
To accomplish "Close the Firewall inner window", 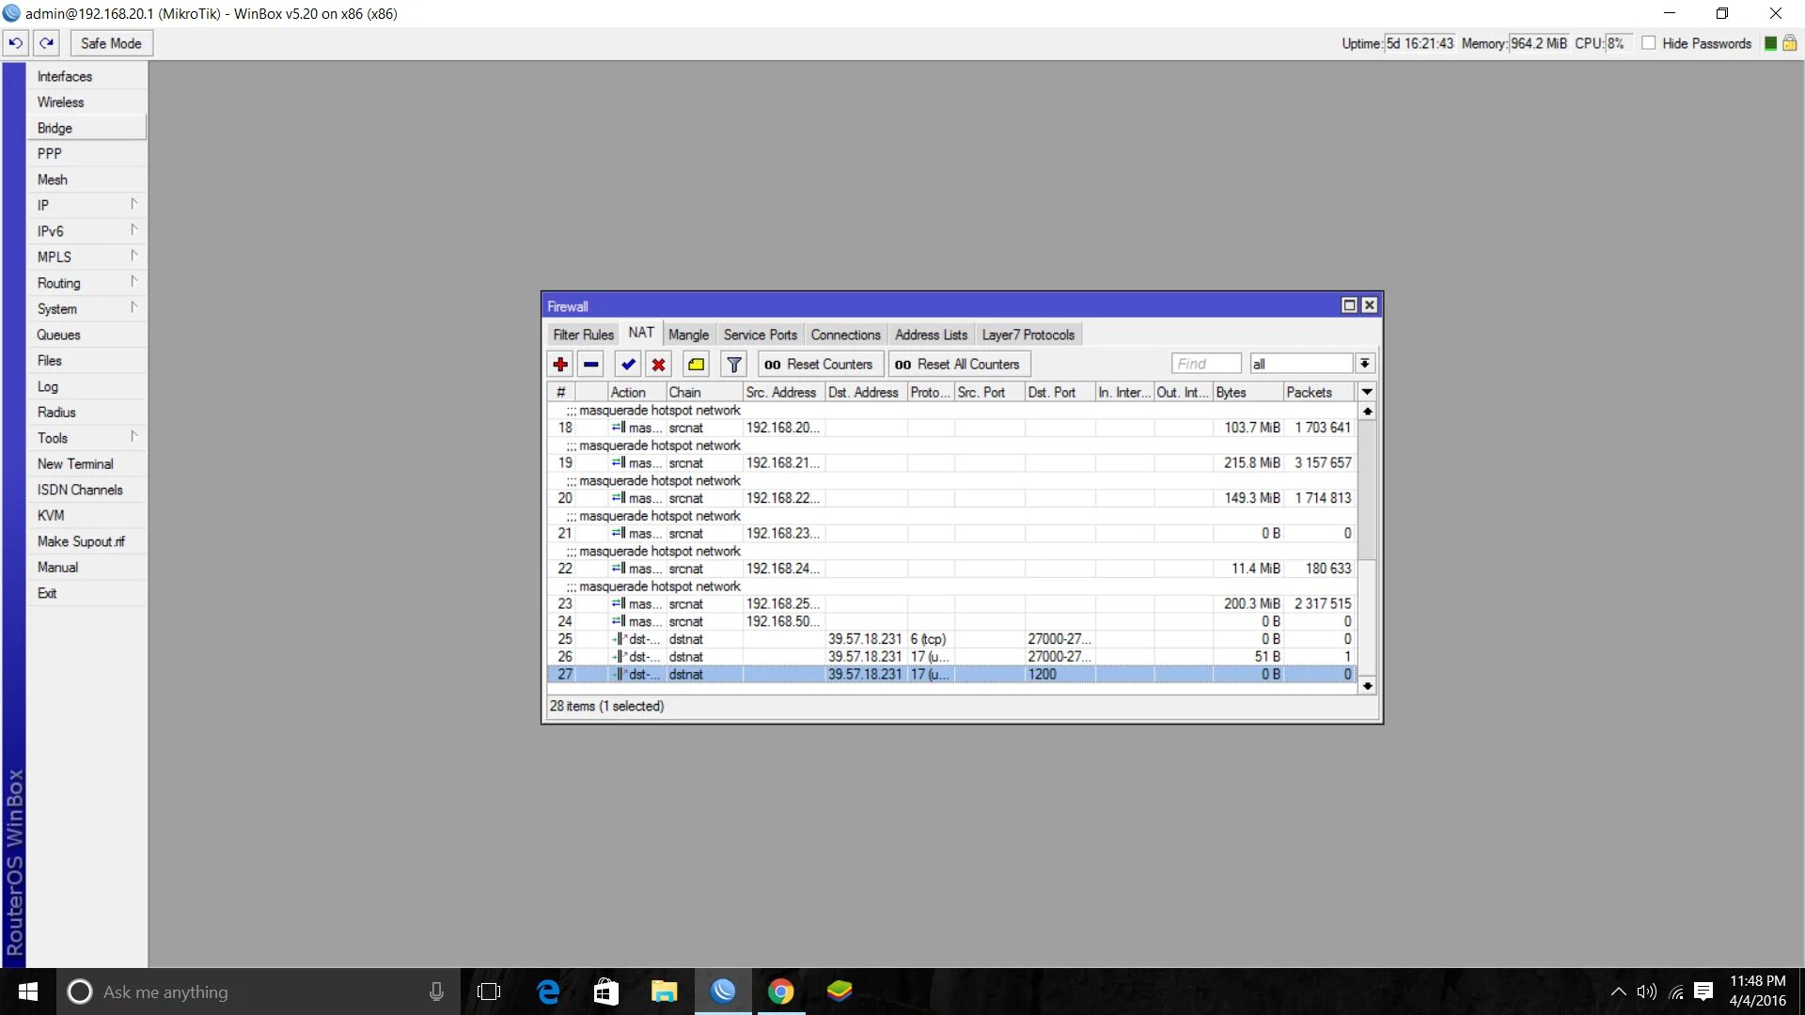I will point(1370,305).
